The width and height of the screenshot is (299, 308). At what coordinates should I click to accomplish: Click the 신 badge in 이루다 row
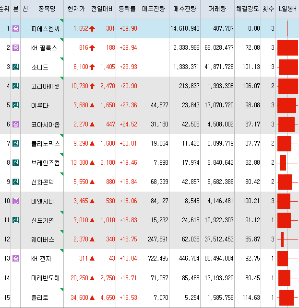tap(16, 105)
